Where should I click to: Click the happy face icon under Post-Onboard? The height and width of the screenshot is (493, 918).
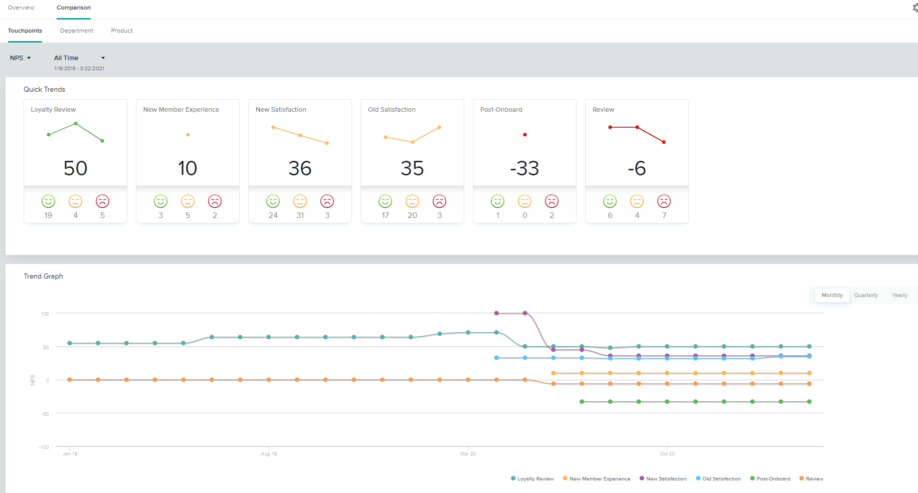[497, 201]
